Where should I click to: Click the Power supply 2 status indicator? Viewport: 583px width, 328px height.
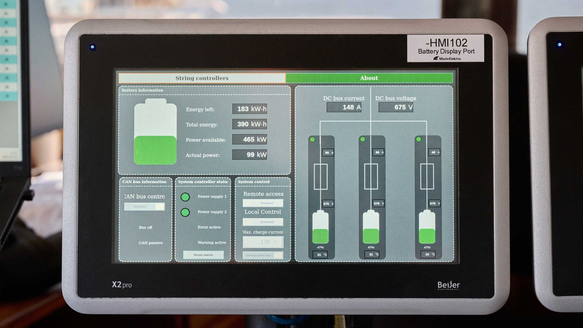185,212
